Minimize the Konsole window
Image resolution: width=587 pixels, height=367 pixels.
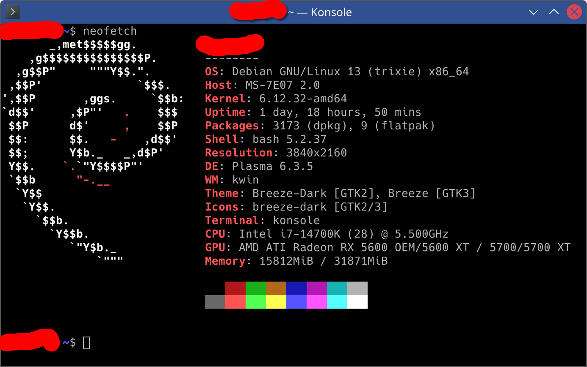click(534, 12)
